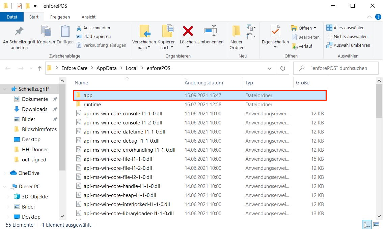
Task: Click Enfore Care in the address bar
Action: click(74, 68)
